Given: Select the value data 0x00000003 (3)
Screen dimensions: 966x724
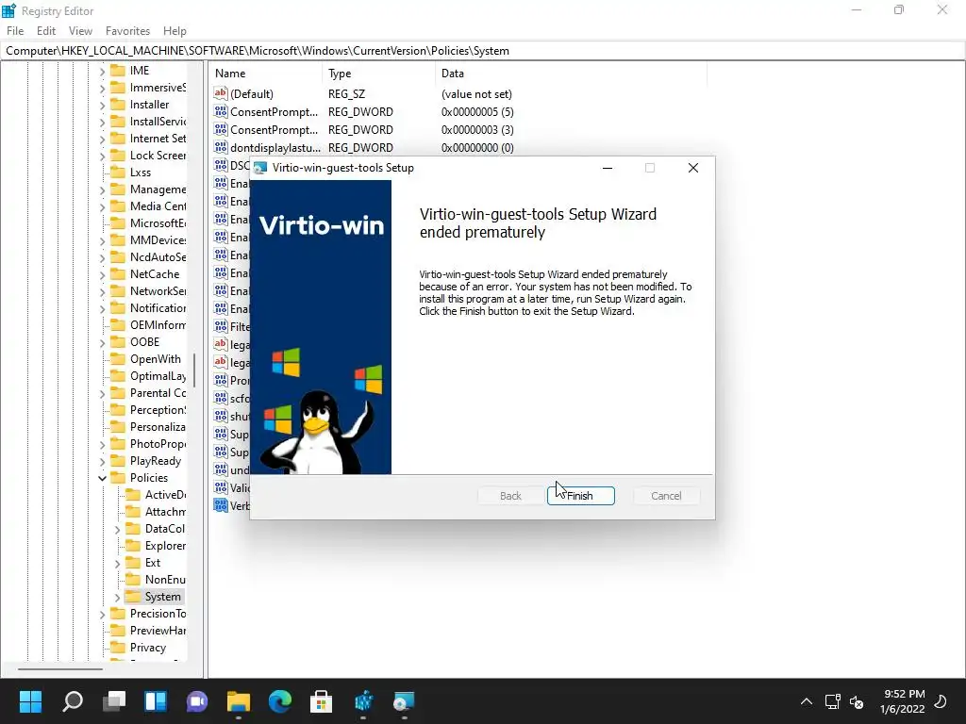Looking at the screenshot, I should (x=477, y=130).
